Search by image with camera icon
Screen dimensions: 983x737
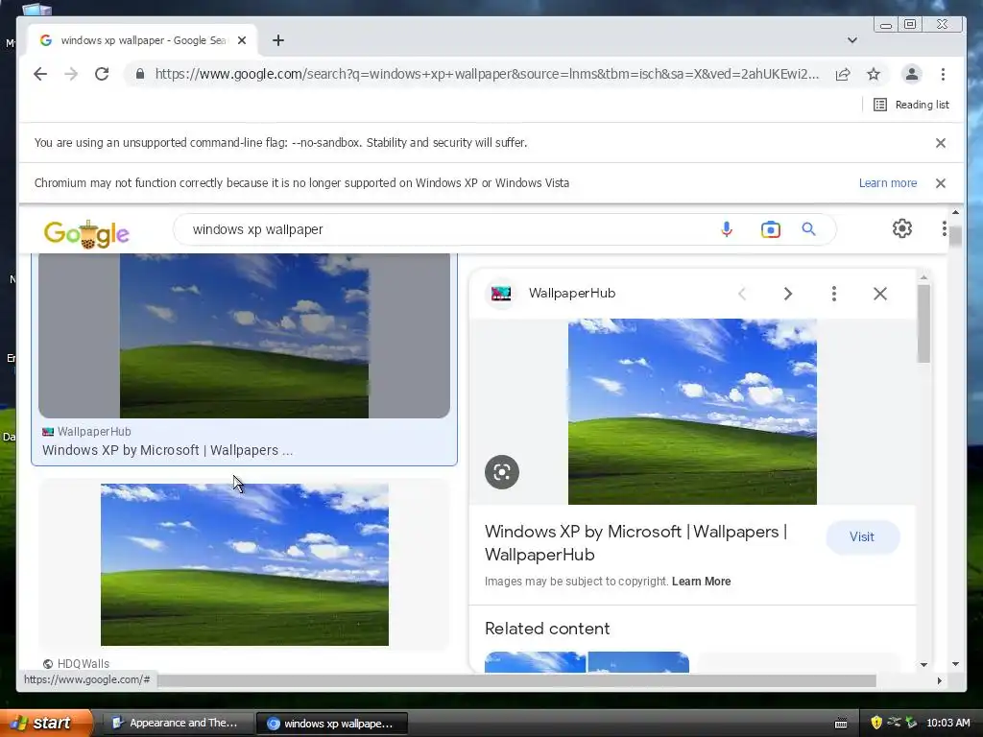(x=771, y=229)
